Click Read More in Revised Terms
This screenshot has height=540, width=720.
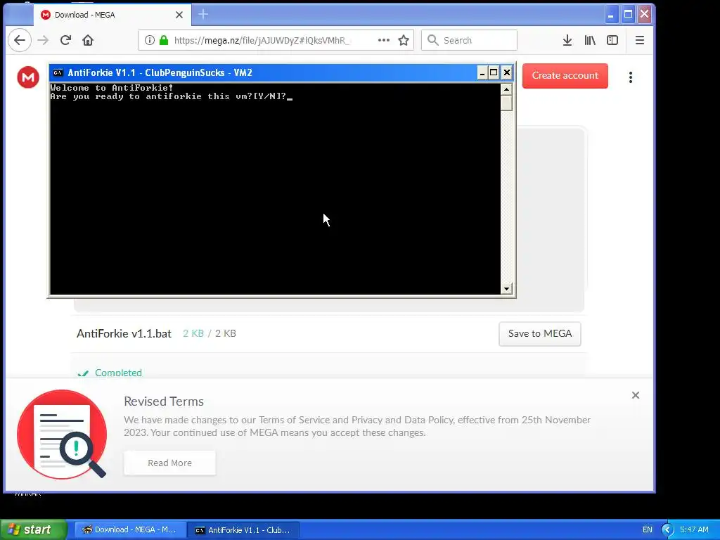click(169, 463)
